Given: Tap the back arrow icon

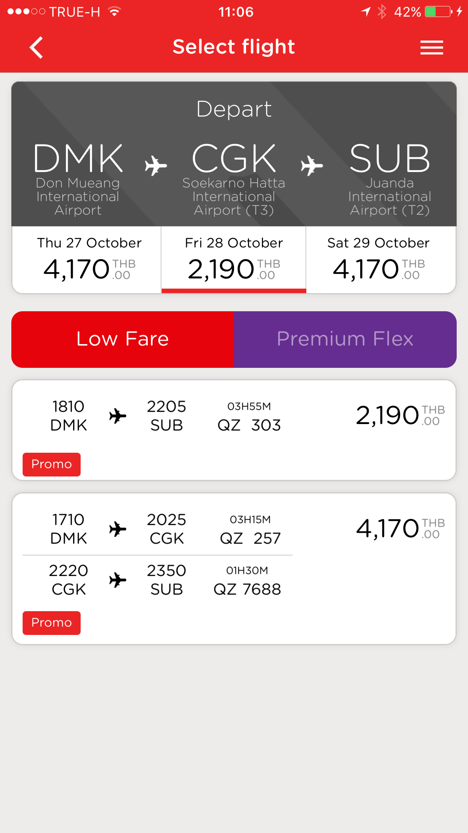Looking at the screenshot, I should pos(37,48).
